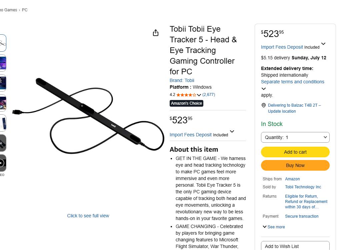342x250 pixels.
Task: Click the star rating icons
Action: click(186, 95)
